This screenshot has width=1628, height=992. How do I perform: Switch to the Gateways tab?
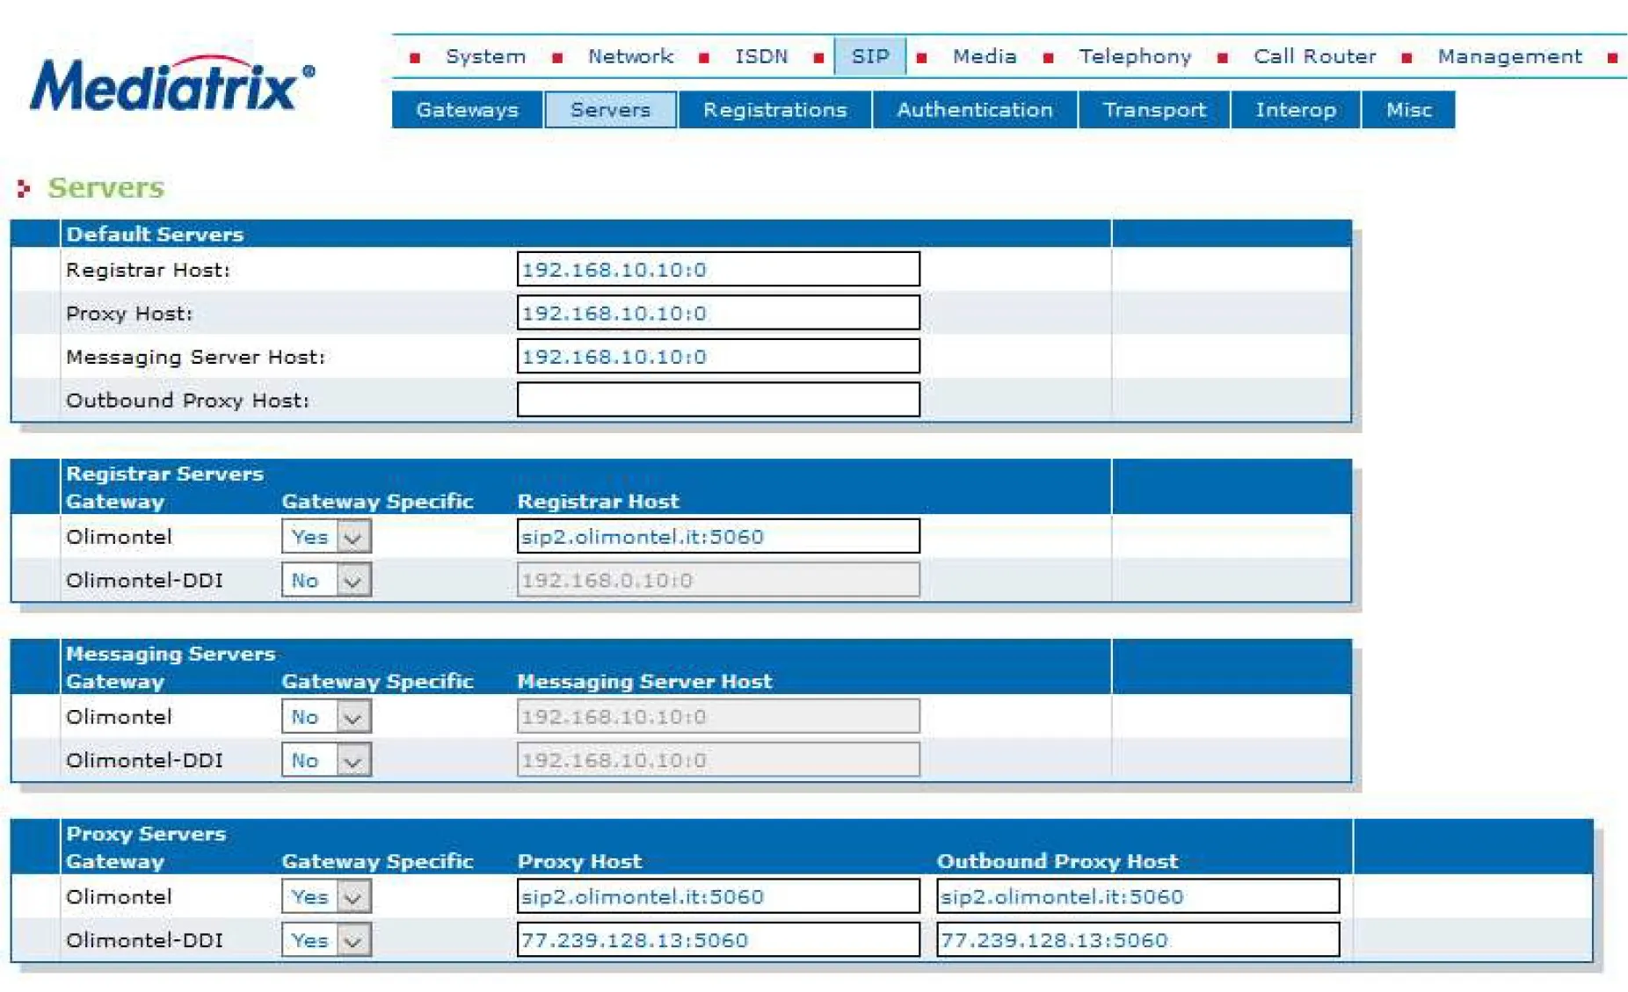click(467, 111)
